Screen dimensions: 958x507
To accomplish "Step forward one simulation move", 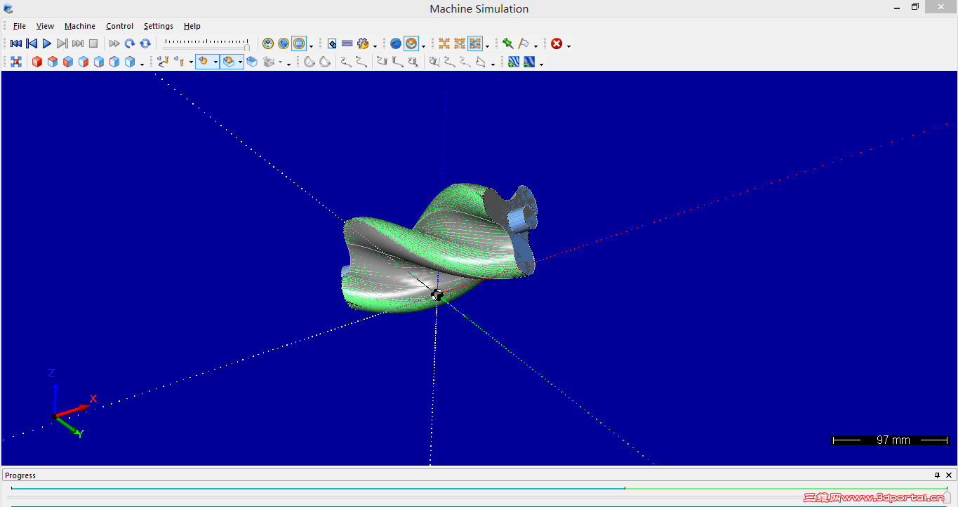I will point(62,43).
